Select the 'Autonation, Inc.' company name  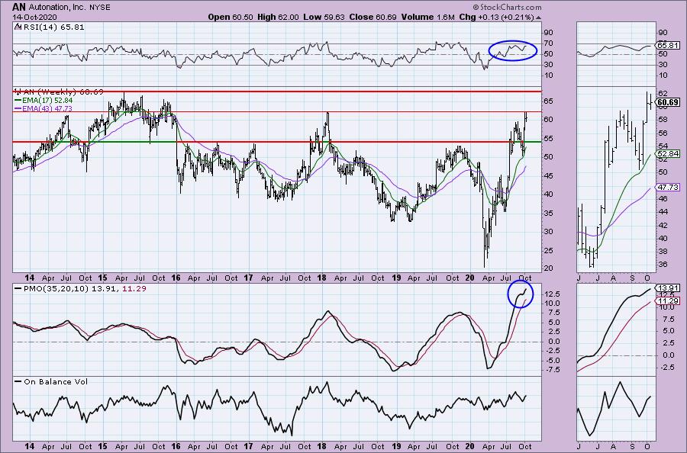tap(56, 8)
